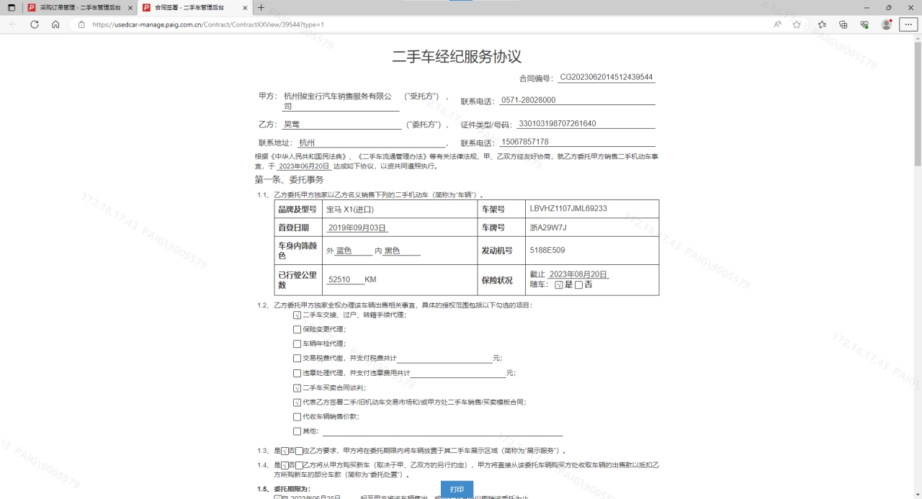Toggle the 二手车买卖合同谈判 checkbox
This screenshot has width=922, height=499.
pyautogui.click(x=297, y=387)
